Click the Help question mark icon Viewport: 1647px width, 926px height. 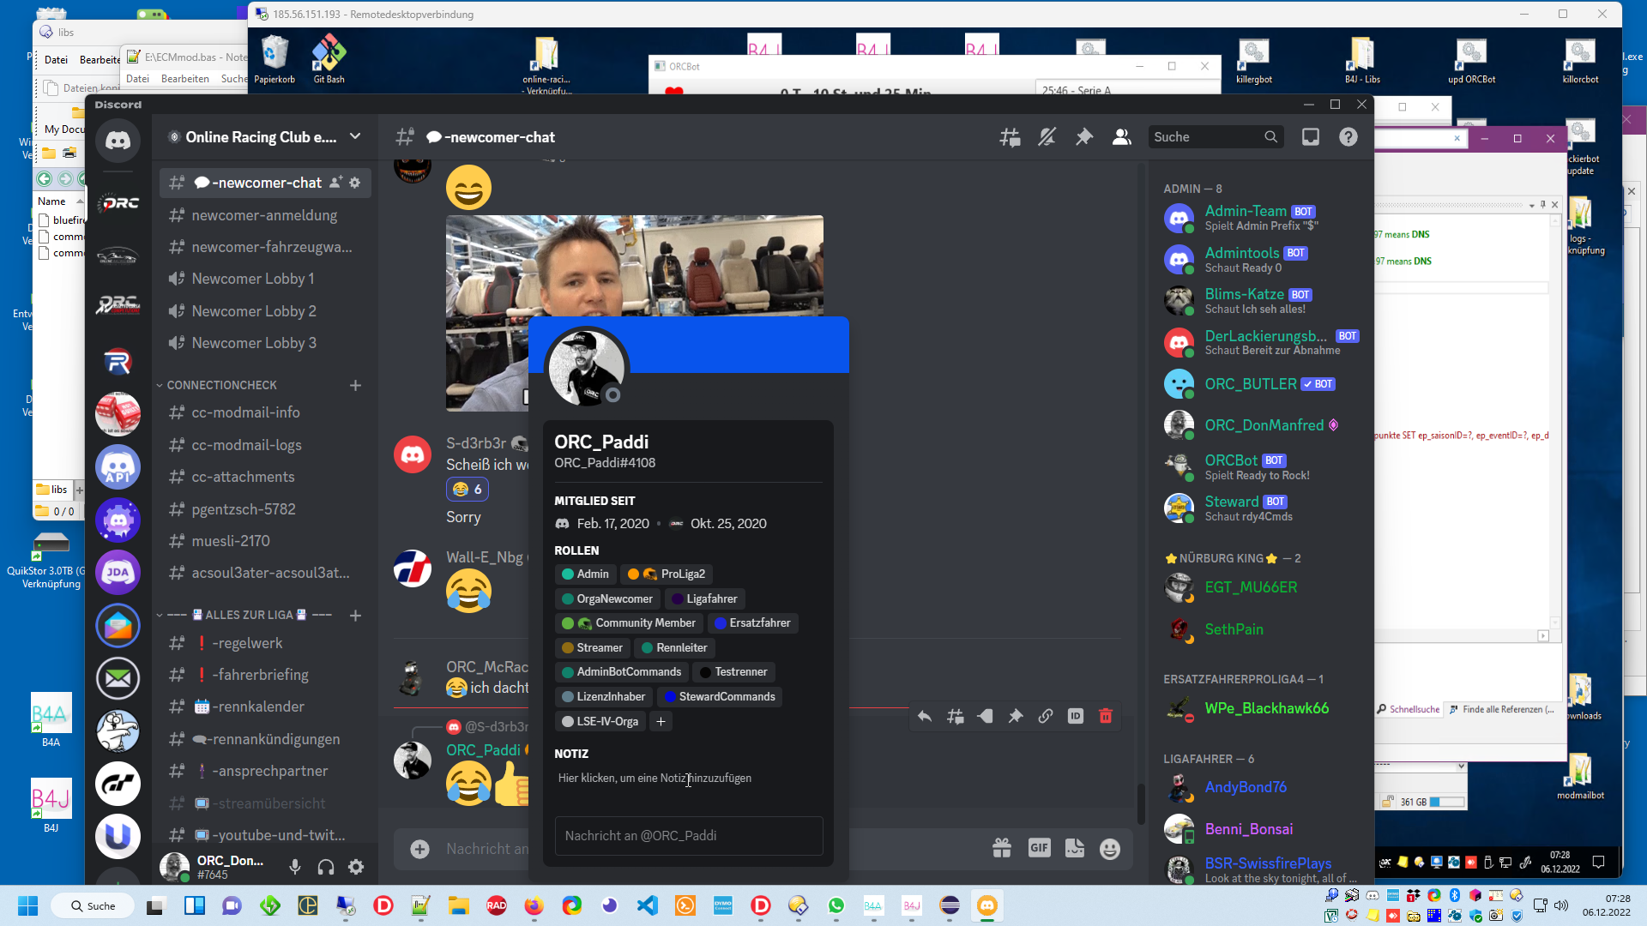(x=1348, y=137)
